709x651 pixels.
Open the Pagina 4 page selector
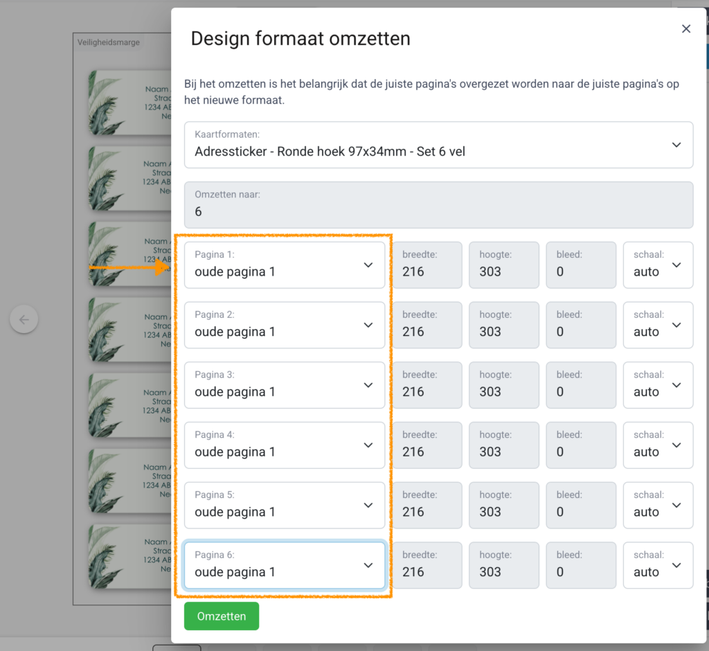pos(285,445)
